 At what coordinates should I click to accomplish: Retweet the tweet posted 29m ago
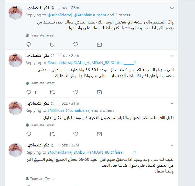click(x=52, y=92)
